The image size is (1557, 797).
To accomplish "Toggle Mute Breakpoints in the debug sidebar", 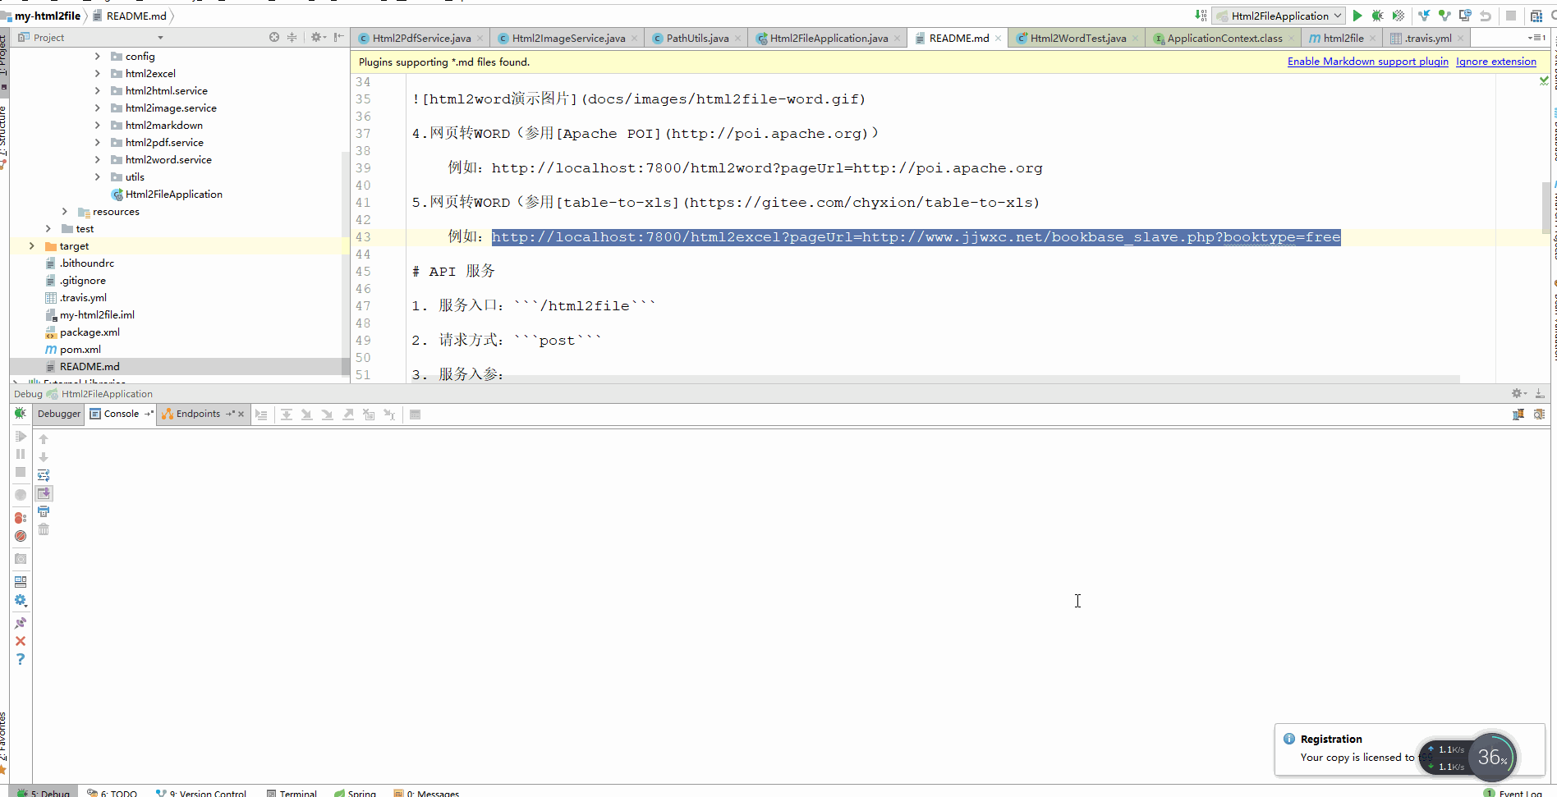I will click(x=21, y=536).
